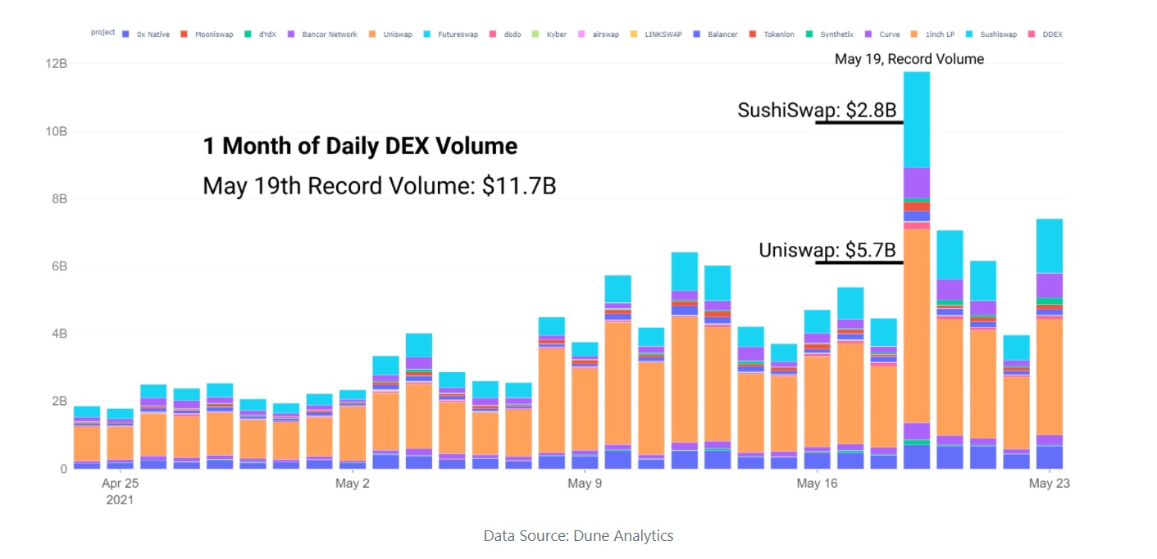Image resolution: width=1157 pixels, height=559 pixels.
Task: Click the Bancor Network purple legend marker
Action: pos(291,34)
